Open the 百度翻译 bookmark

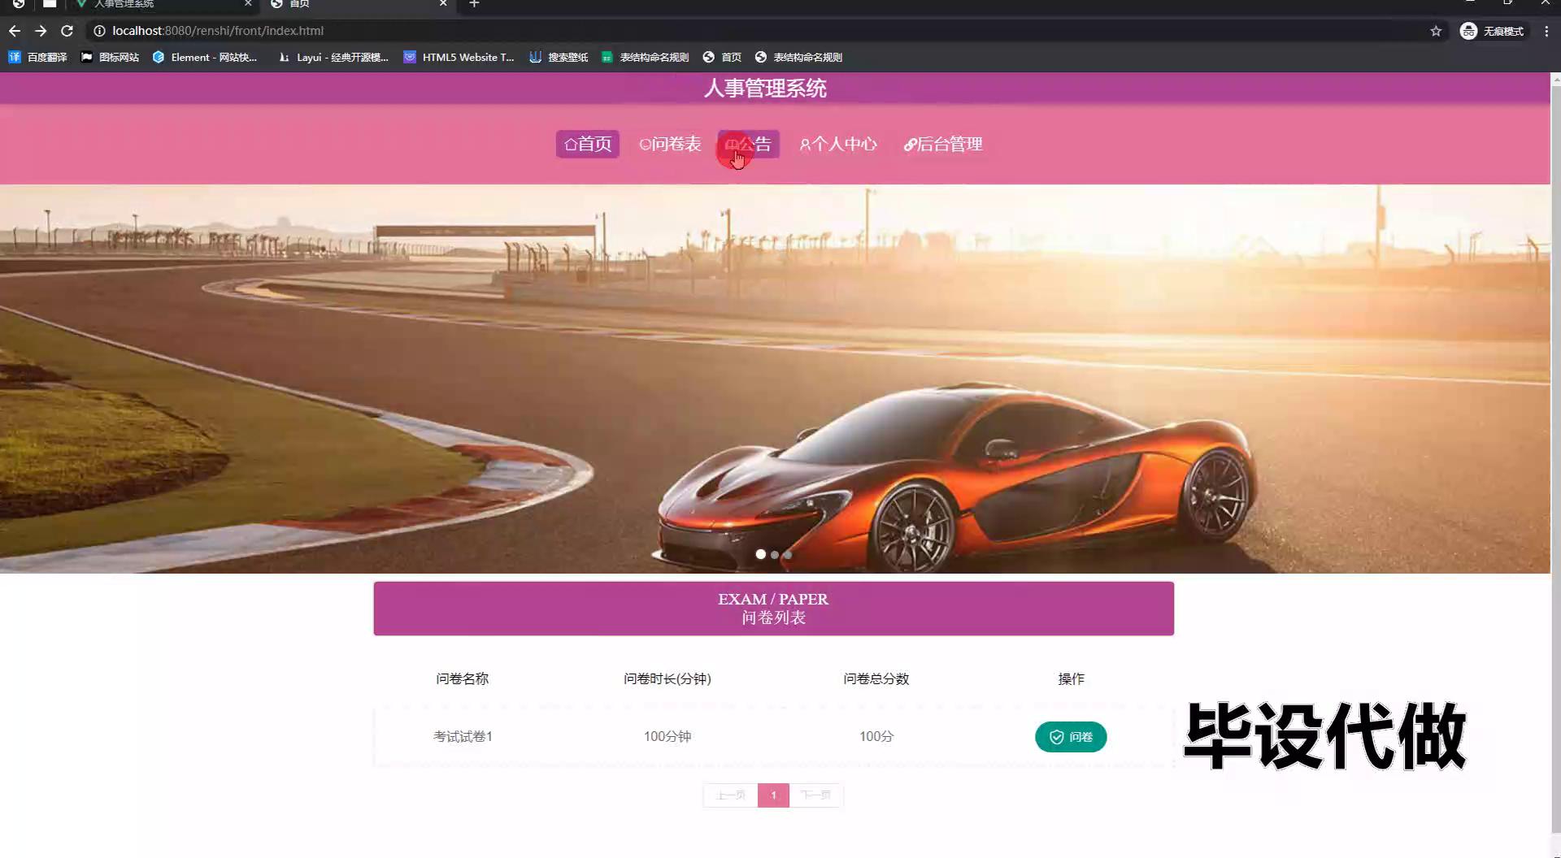38,57
